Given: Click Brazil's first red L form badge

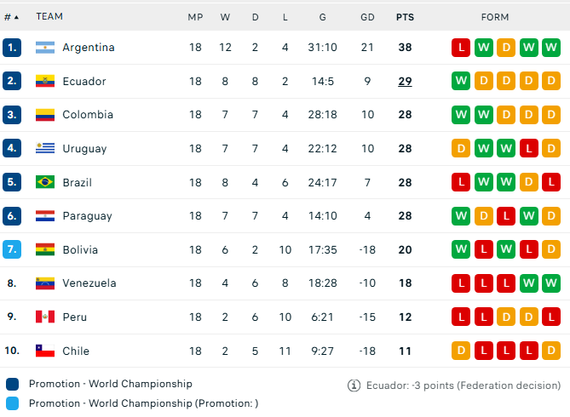Looking at the screenshot, I should [461, 182].
